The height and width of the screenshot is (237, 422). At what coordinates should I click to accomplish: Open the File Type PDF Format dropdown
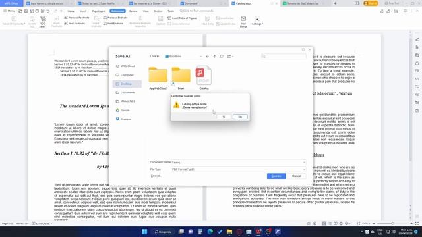coord(239,169)
